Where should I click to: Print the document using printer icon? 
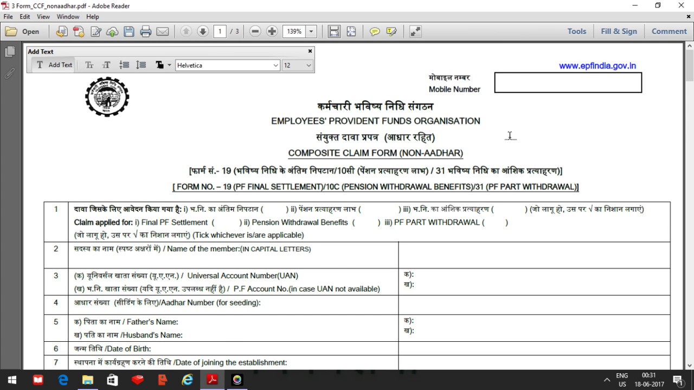(x=146, y=31)
